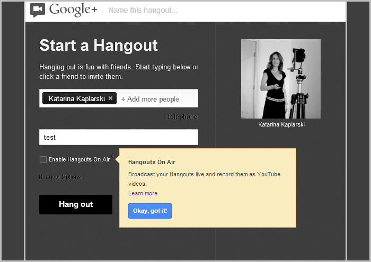Click the text field containing 'test'
The height and width of the screenshot is (262, 371).
pos(119,137)
